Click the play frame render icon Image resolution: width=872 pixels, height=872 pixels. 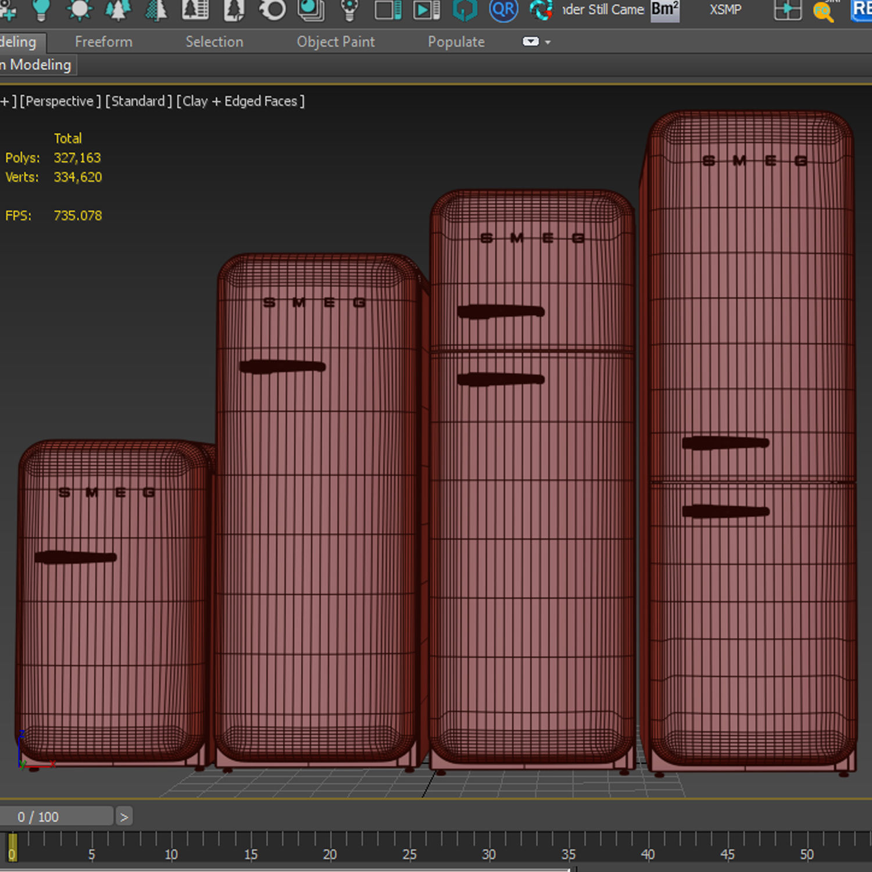[x=427, y=10]
